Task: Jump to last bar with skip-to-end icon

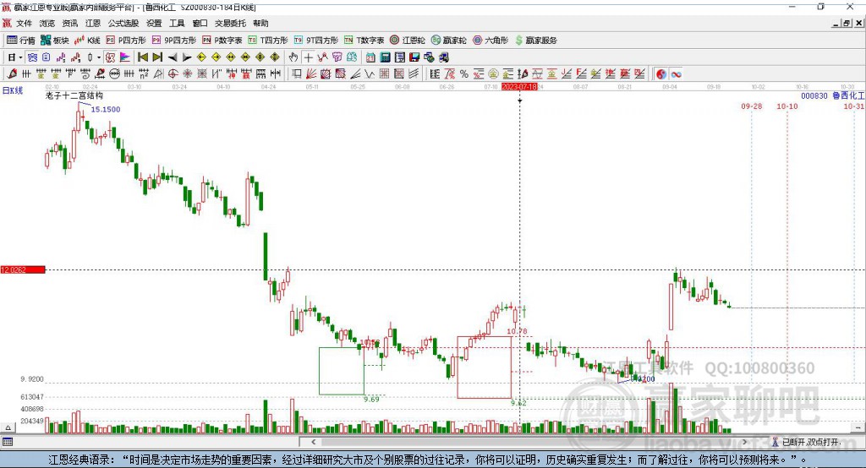Action: coord(157,57)
